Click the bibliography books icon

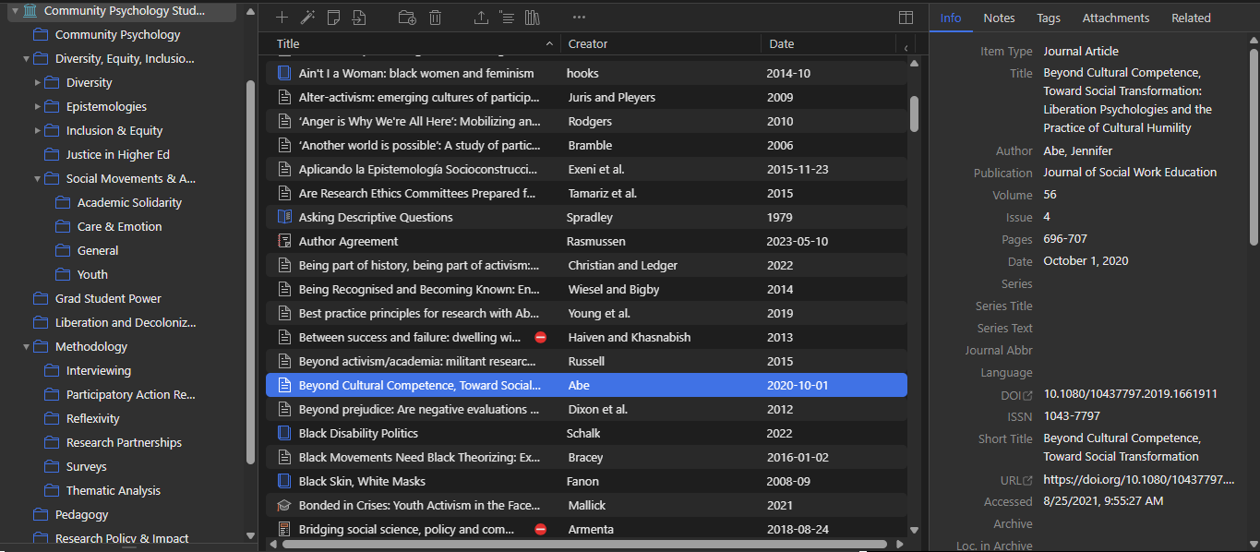(532, 18)
